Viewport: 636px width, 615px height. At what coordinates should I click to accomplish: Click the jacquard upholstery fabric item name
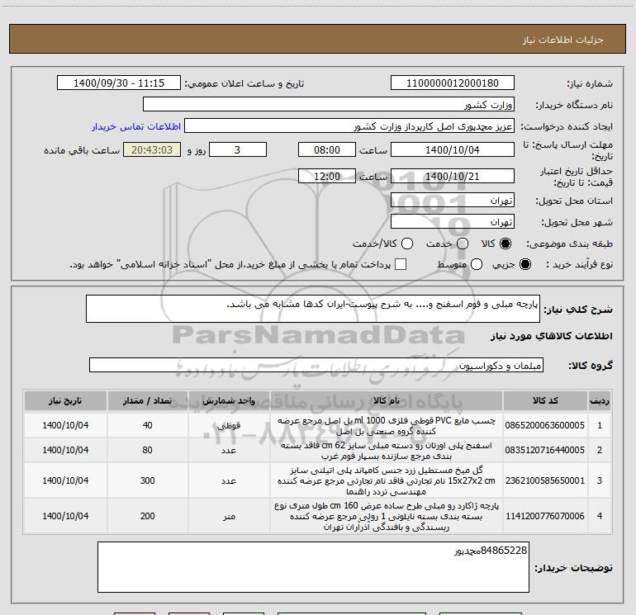[387, 517]
